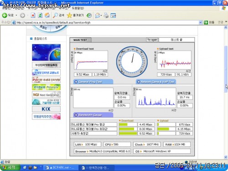Click the 91.1 kB/s upload value
Image resolution: width=228 pixels, height=171 pixels.
click(x=183, y=74)
